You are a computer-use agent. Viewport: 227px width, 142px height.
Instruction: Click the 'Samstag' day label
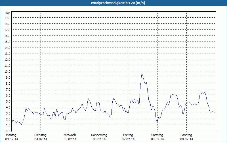[157, 135]
